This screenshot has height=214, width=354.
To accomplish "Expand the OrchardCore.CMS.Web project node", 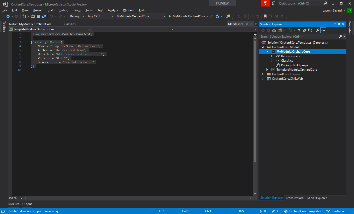I will click(x=262, y=79).
